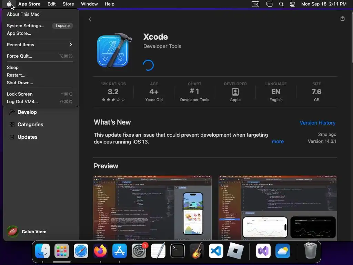The width and height of the screenshot is (353, 265).
Task: Click the EN English language info
Action: pyautogui.click(x=276, y=92)
